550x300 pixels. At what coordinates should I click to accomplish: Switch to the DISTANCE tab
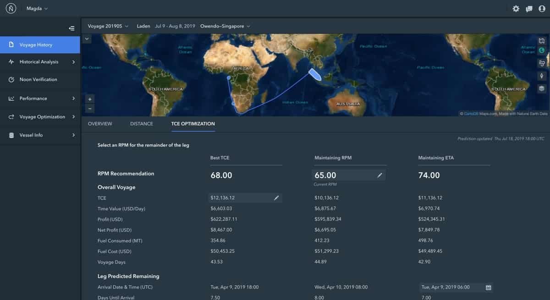[142, 124]
